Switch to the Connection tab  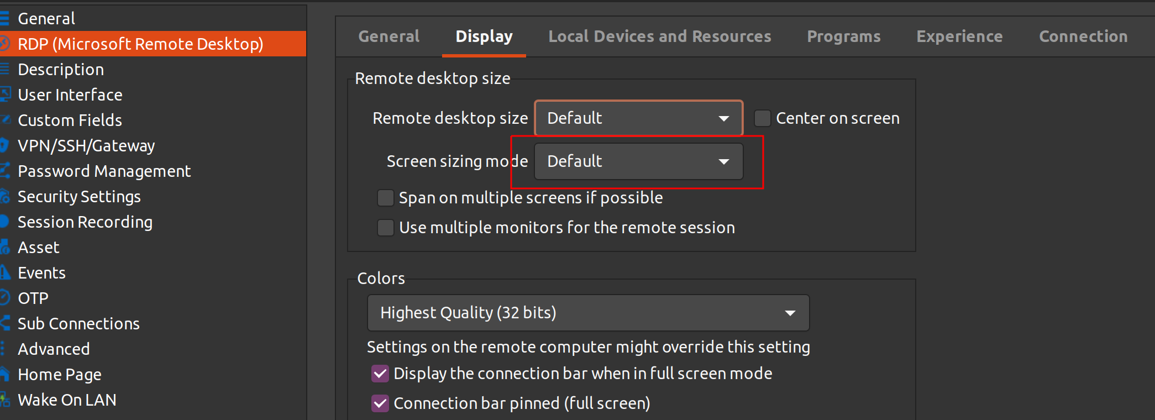point(1083,36)
